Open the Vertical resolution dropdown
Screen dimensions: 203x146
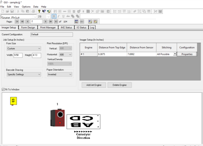click(65, 48)
